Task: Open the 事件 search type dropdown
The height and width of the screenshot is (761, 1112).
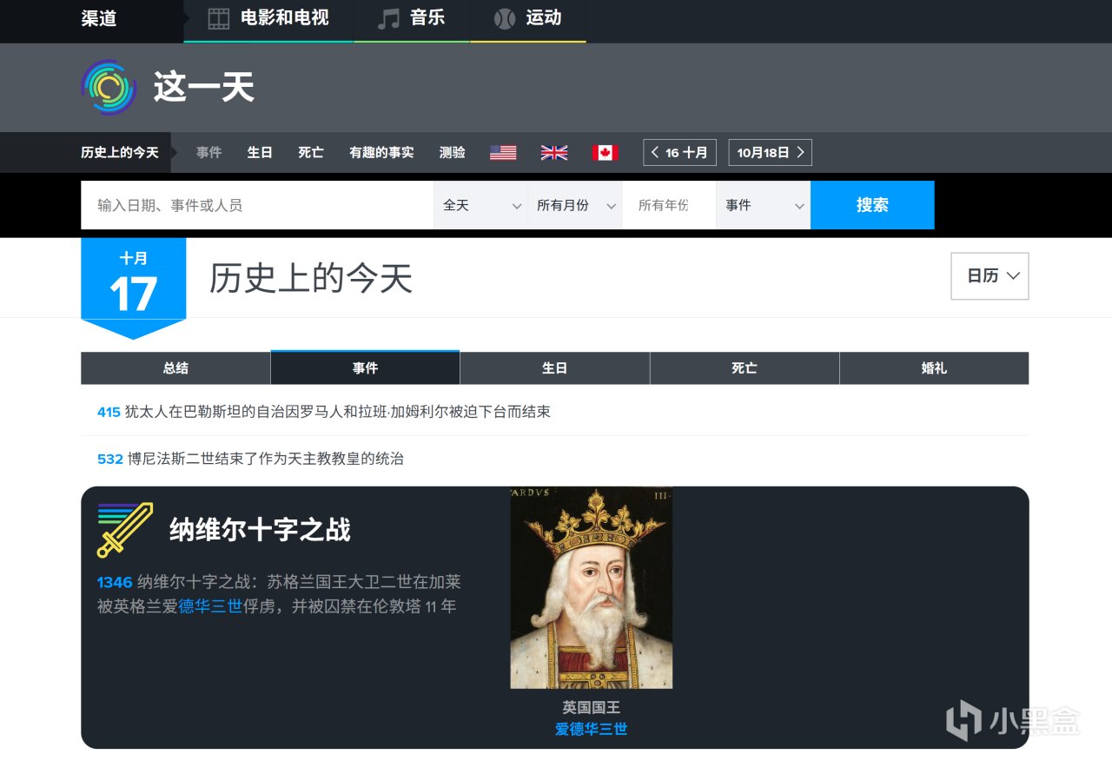Action: (764, 205)
